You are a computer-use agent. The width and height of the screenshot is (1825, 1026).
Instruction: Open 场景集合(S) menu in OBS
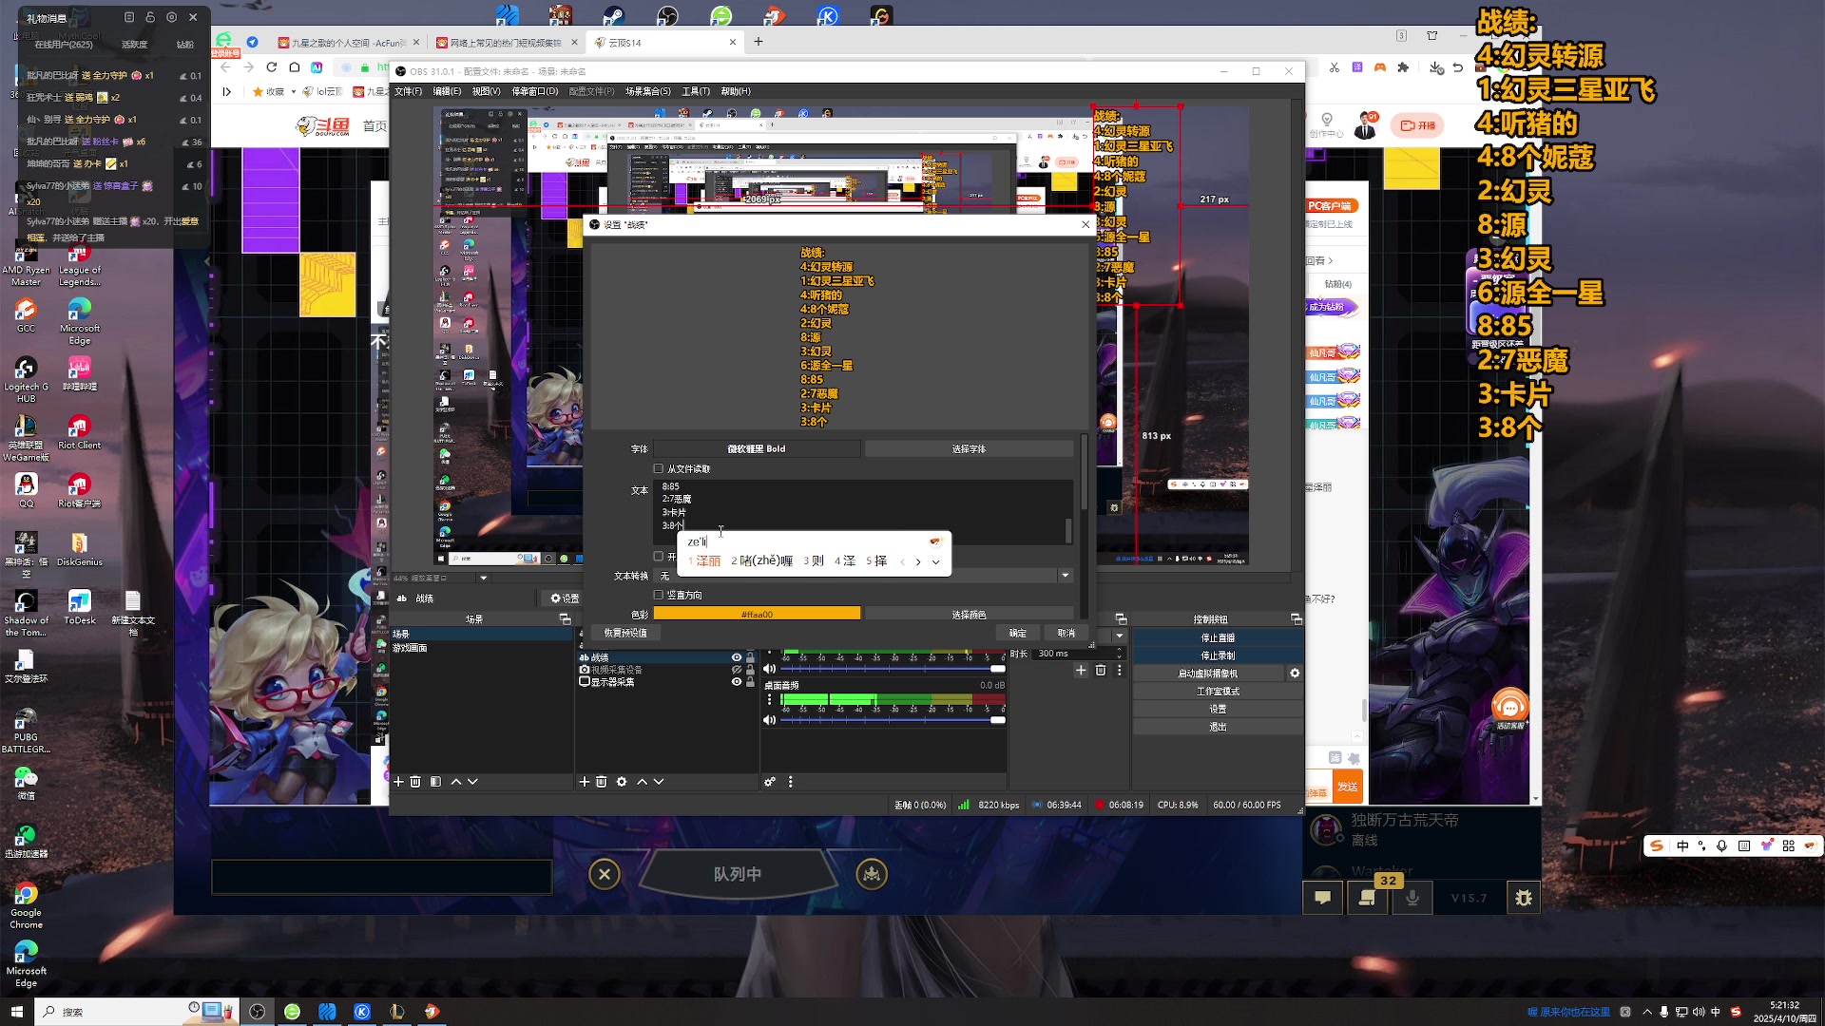pyautogui.click(x=647, y=91)
